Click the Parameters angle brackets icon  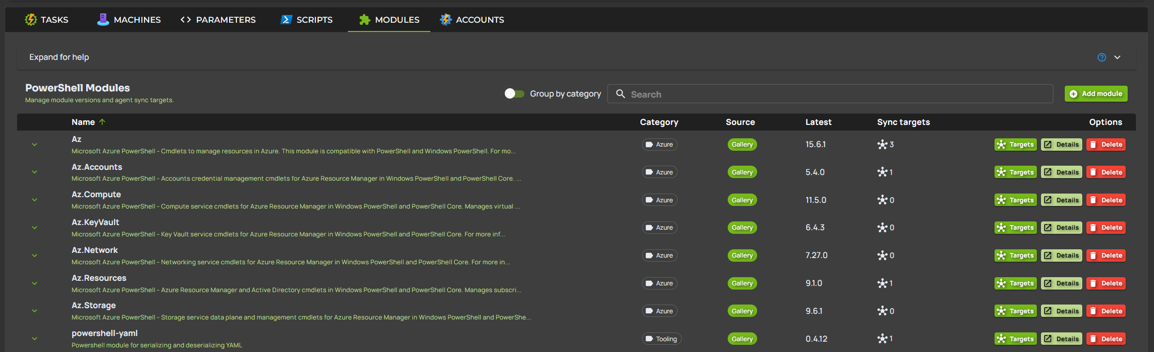pyautogui.click(x=186, y=20)
